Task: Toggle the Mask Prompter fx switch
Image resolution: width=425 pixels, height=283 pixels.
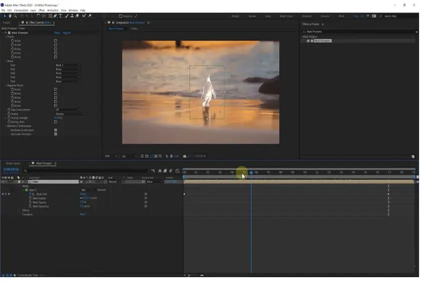Action: tap(5, 33)
